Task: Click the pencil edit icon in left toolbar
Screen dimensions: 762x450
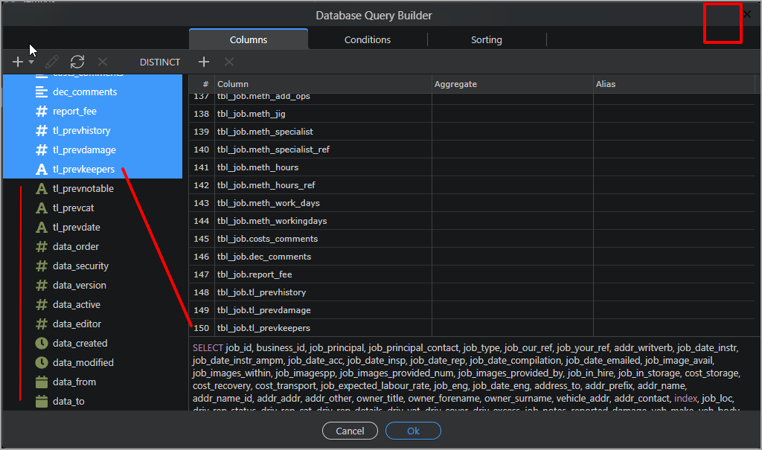Action: 52,62
